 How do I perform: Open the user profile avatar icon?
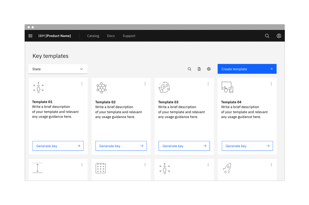click(279, 36)
